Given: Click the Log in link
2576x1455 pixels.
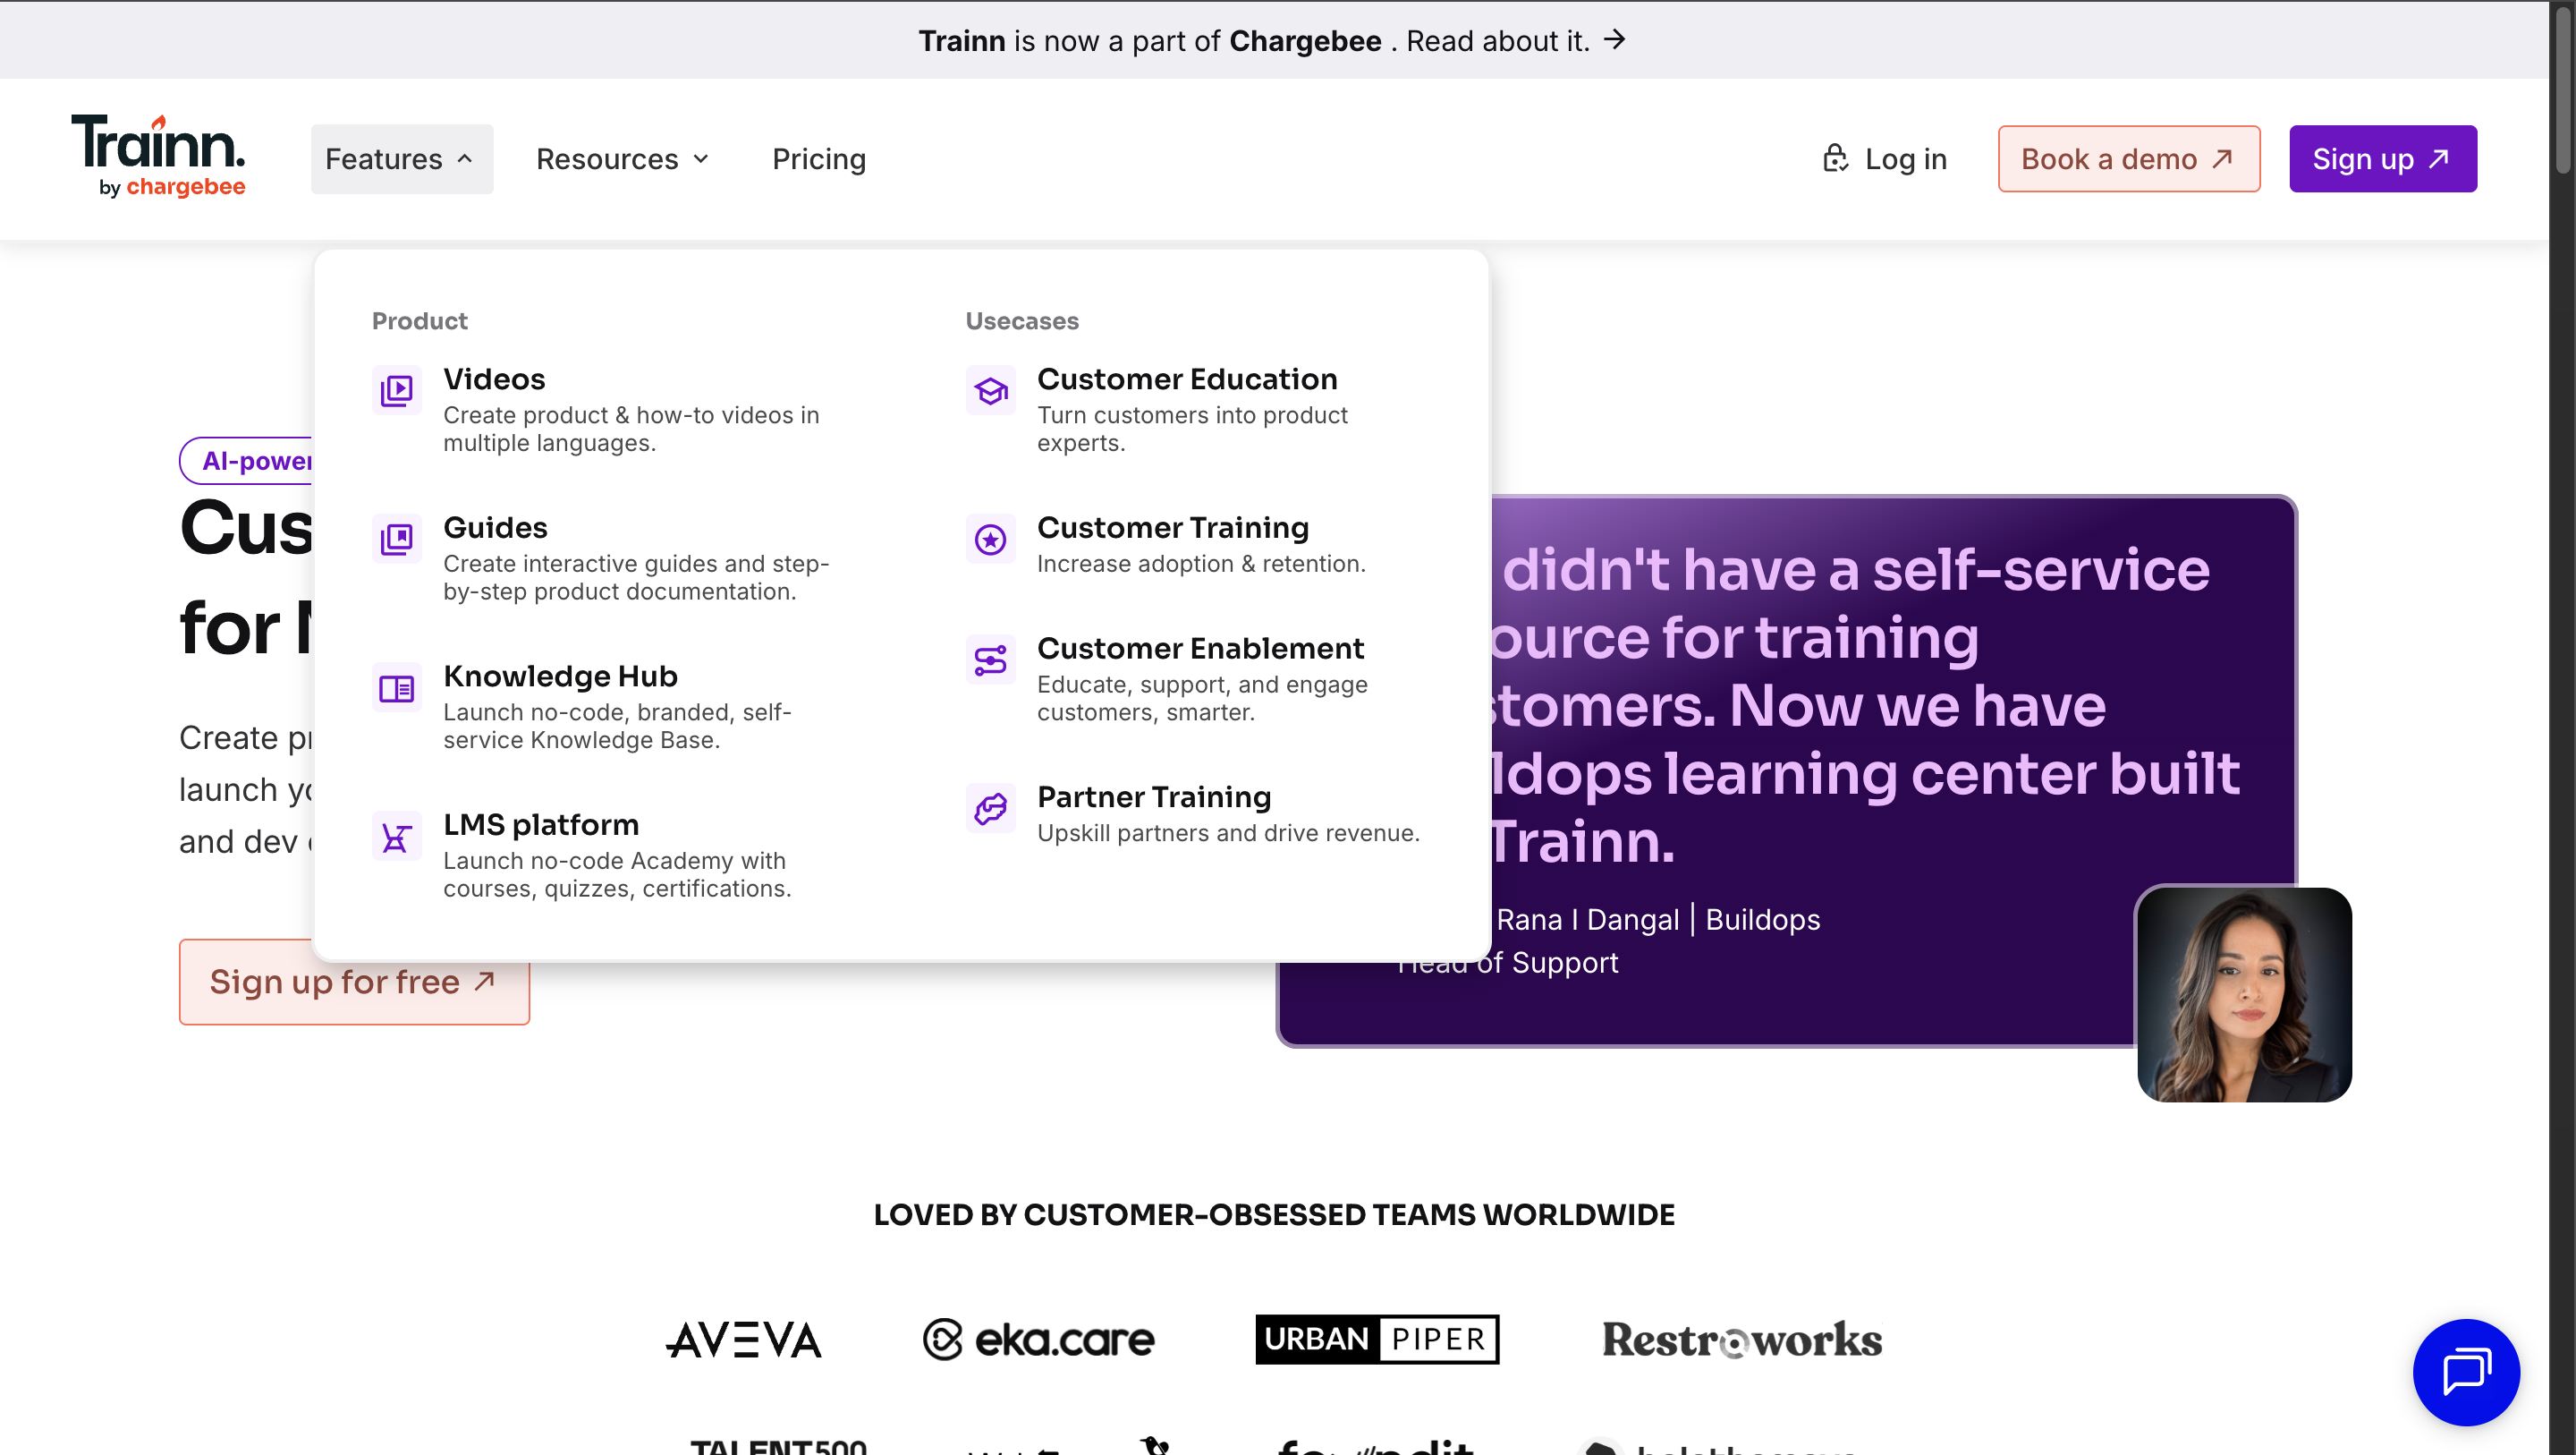Looking at the screenshot, I should pyautogui.click(x=1884, y=158).
